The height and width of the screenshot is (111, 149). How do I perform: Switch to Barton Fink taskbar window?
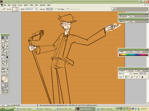point(65,109)
